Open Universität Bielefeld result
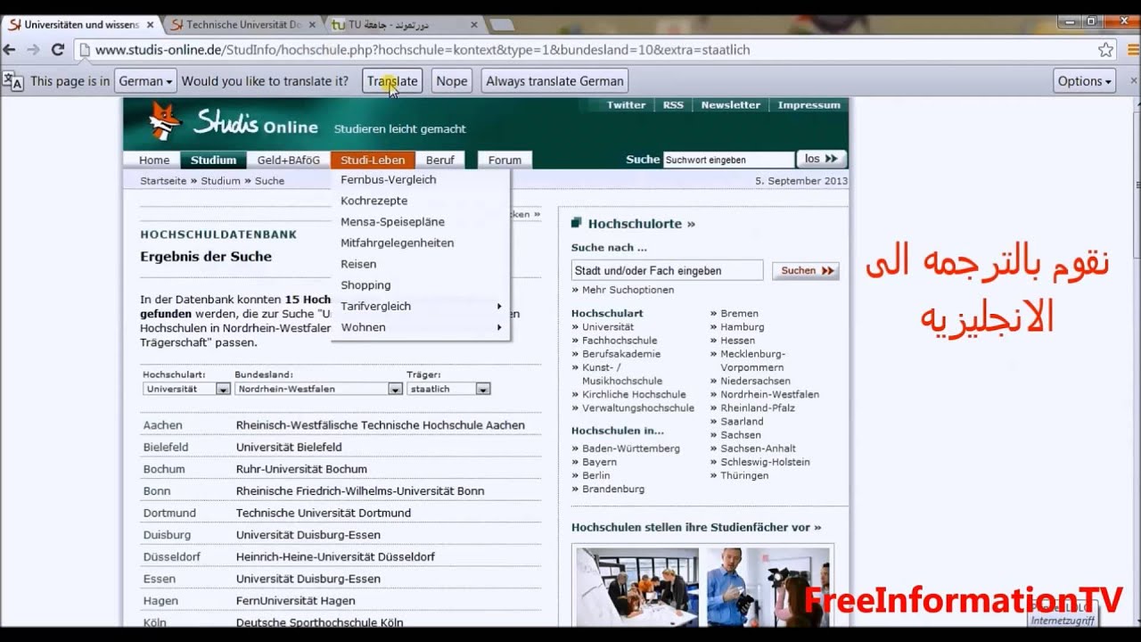Viewport: 1141px width, 642px height. tap(289, 447)
